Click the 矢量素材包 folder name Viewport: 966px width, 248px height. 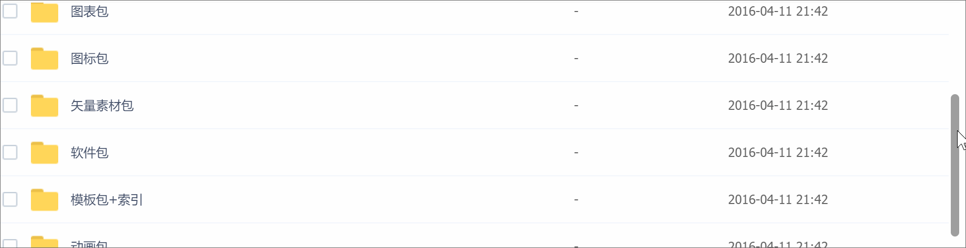click(102, 106)
